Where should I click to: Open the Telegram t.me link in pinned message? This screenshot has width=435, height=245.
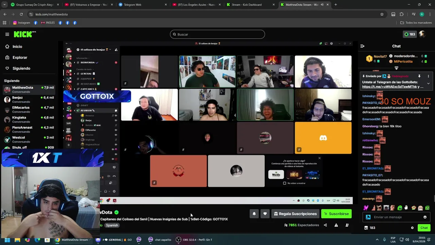click(x=389, y=87)
